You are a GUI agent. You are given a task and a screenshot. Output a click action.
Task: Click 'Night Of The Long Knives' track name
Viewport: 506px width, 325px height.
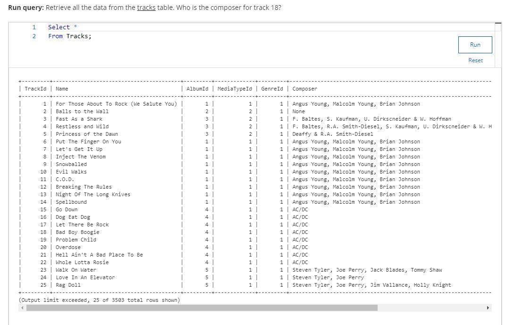[x=93, y=194]
